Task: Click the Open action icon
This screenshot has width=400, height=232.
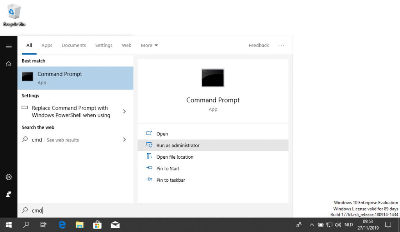Action: [149, 133]
